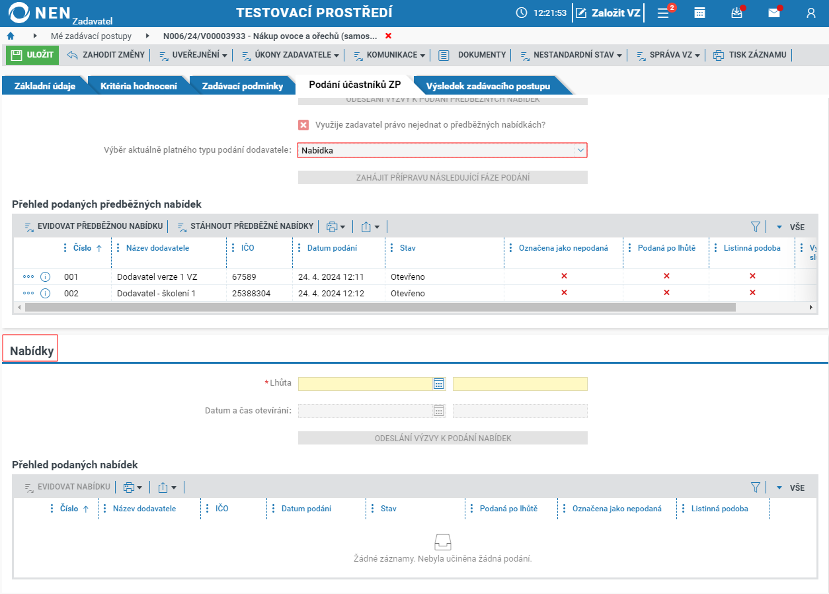This screenshot has height=594, width=829.
Task: Open column menu dots for IČO in top table
Action: tap(233, 248)
